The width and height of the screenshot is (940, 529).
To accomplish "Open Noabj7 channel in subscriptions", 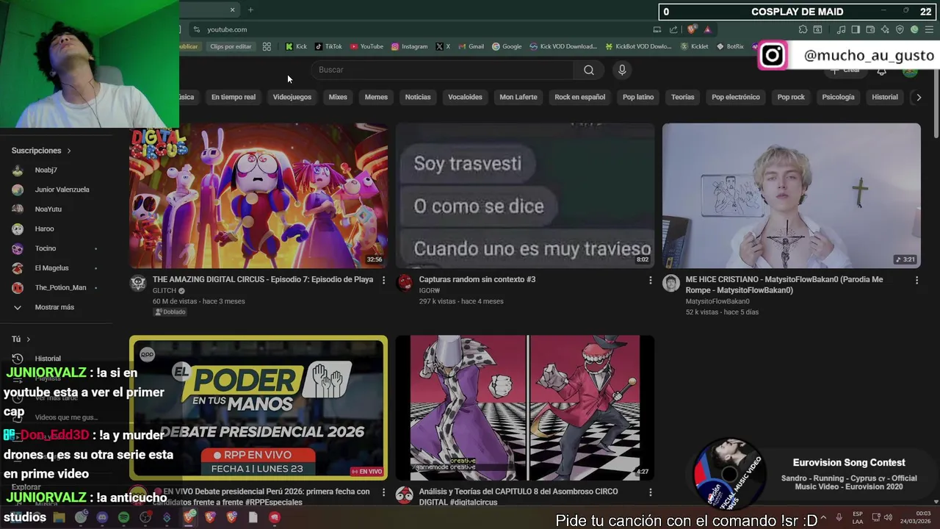I will tap(46, 170).
